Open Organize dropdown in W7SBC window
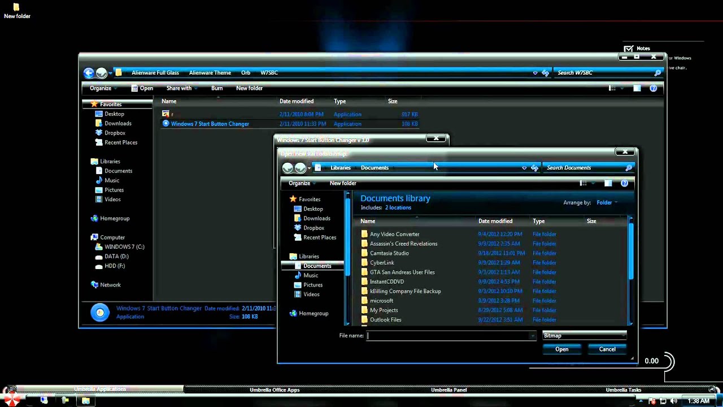 [x=103, y=88]
